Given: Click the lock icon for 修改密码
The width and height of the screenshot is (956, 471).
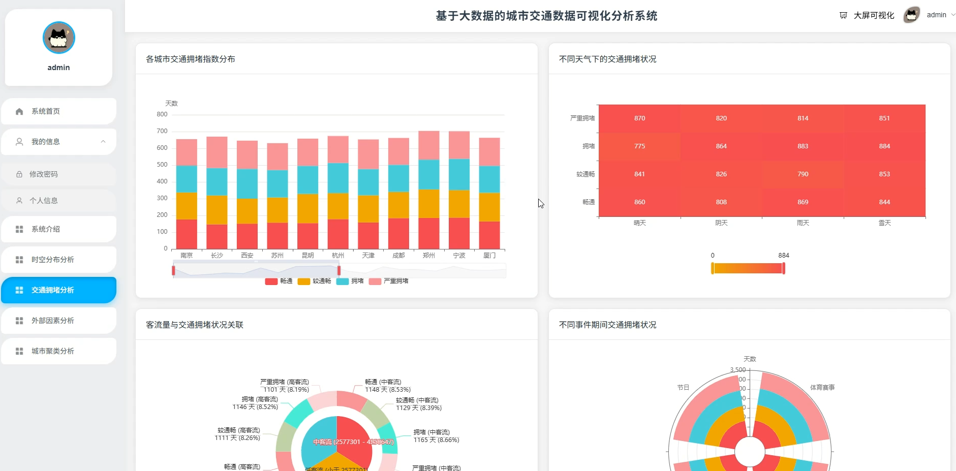Looking at the screenshot, I should point(19,174).
